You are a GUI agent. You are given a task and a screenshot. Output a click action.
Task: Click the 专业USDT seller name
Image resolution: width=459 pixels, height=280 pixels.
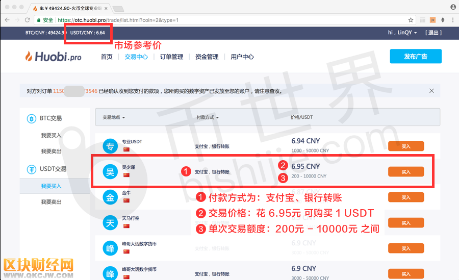pos(132,141)
